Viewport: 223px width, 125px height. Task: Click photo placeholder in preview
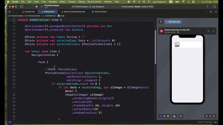point(177,45)
